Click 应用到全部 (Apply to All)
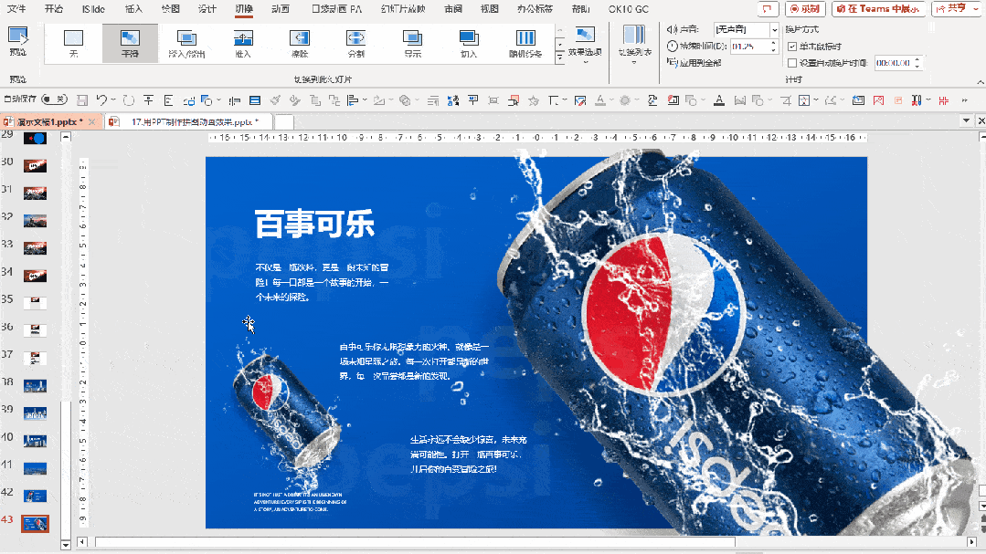 [694, 63]
